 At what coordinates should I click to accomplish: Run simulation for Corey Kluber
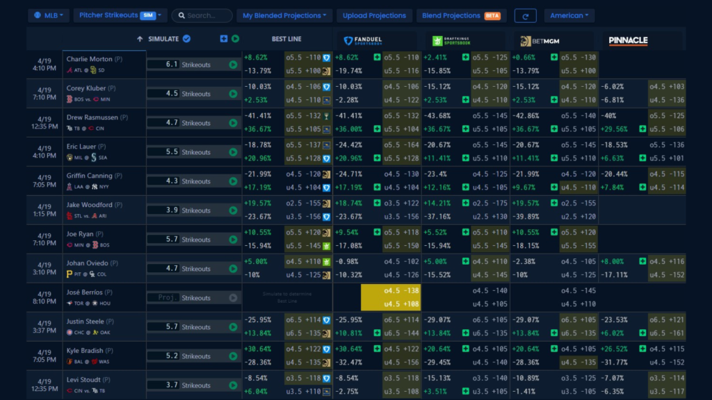click(233, 94)
